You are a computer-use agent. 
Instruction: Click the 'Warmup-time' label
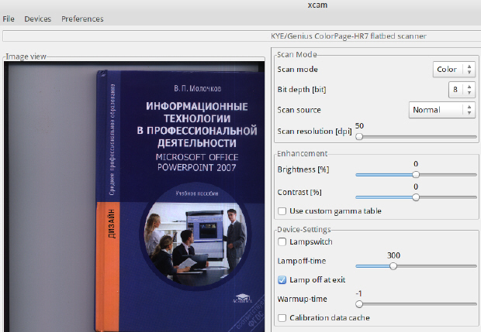click(302, 299)
